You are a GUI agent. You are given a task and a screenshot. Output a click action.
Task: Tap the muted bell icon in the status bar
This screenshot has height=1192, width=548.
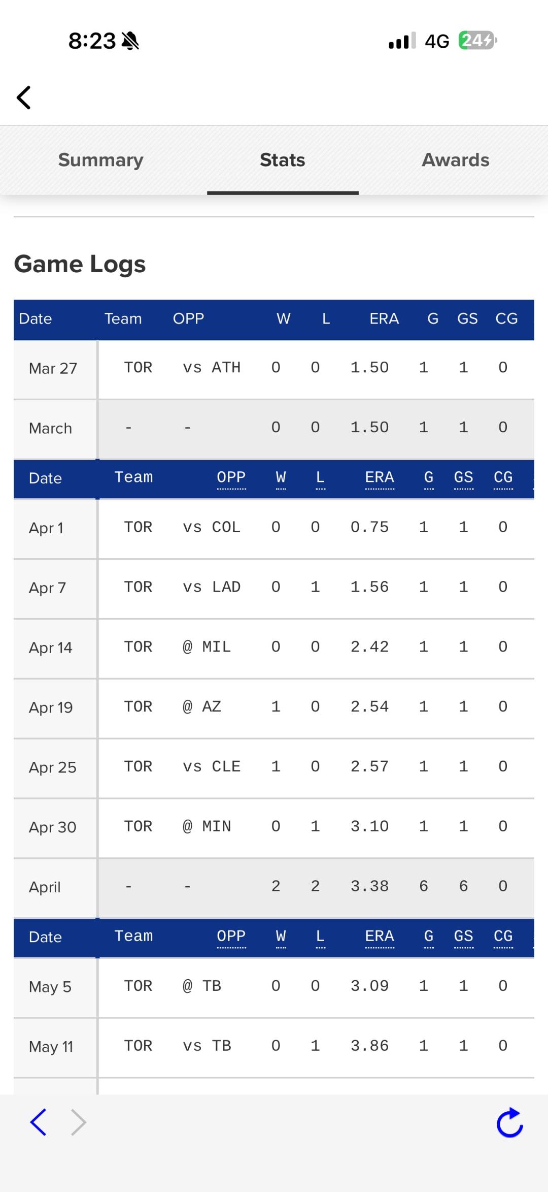coord(130,41)
